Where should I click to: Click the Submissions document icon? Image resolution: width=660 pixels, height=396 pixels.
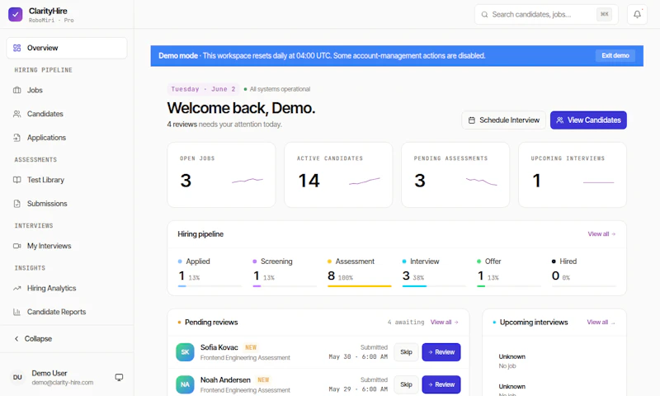16,204
